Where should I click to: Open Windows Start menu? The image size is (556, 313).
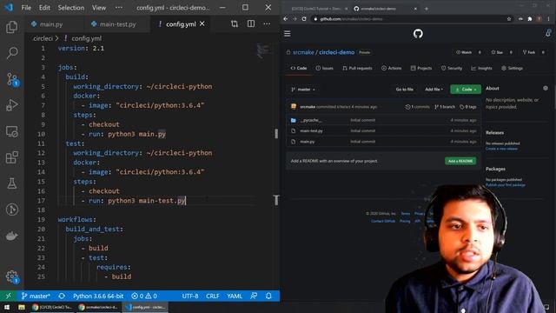tap(7, 307)
